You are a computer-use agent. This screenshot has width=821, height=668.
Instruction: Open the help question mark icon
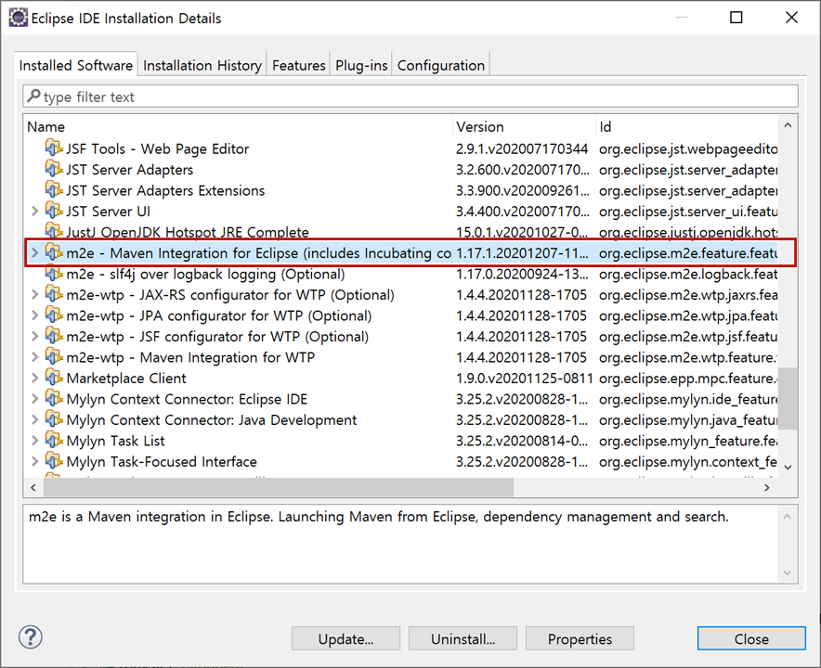[x=31, y=637]
